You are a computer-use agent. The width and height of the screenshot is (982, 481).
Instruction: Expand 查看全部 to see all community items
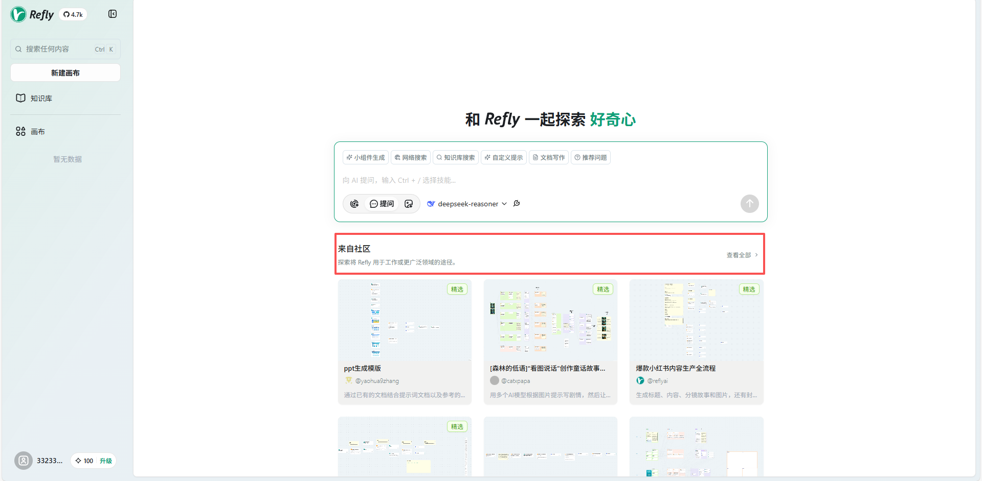742,255
